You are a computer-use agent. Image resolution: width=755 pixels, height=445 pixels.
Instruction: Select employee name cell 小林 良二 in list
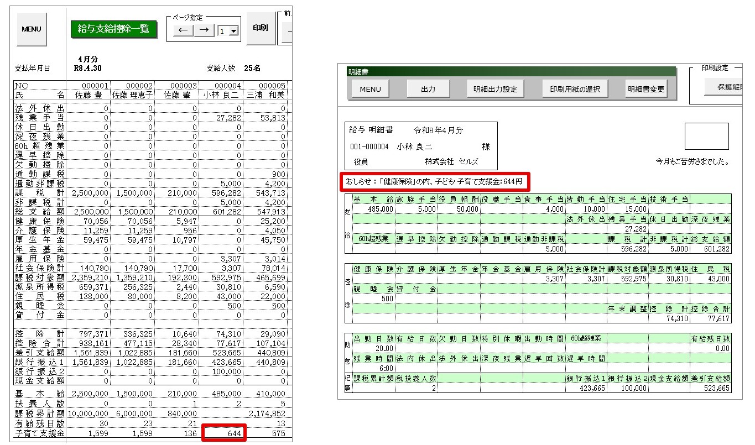tap(220, 95)
